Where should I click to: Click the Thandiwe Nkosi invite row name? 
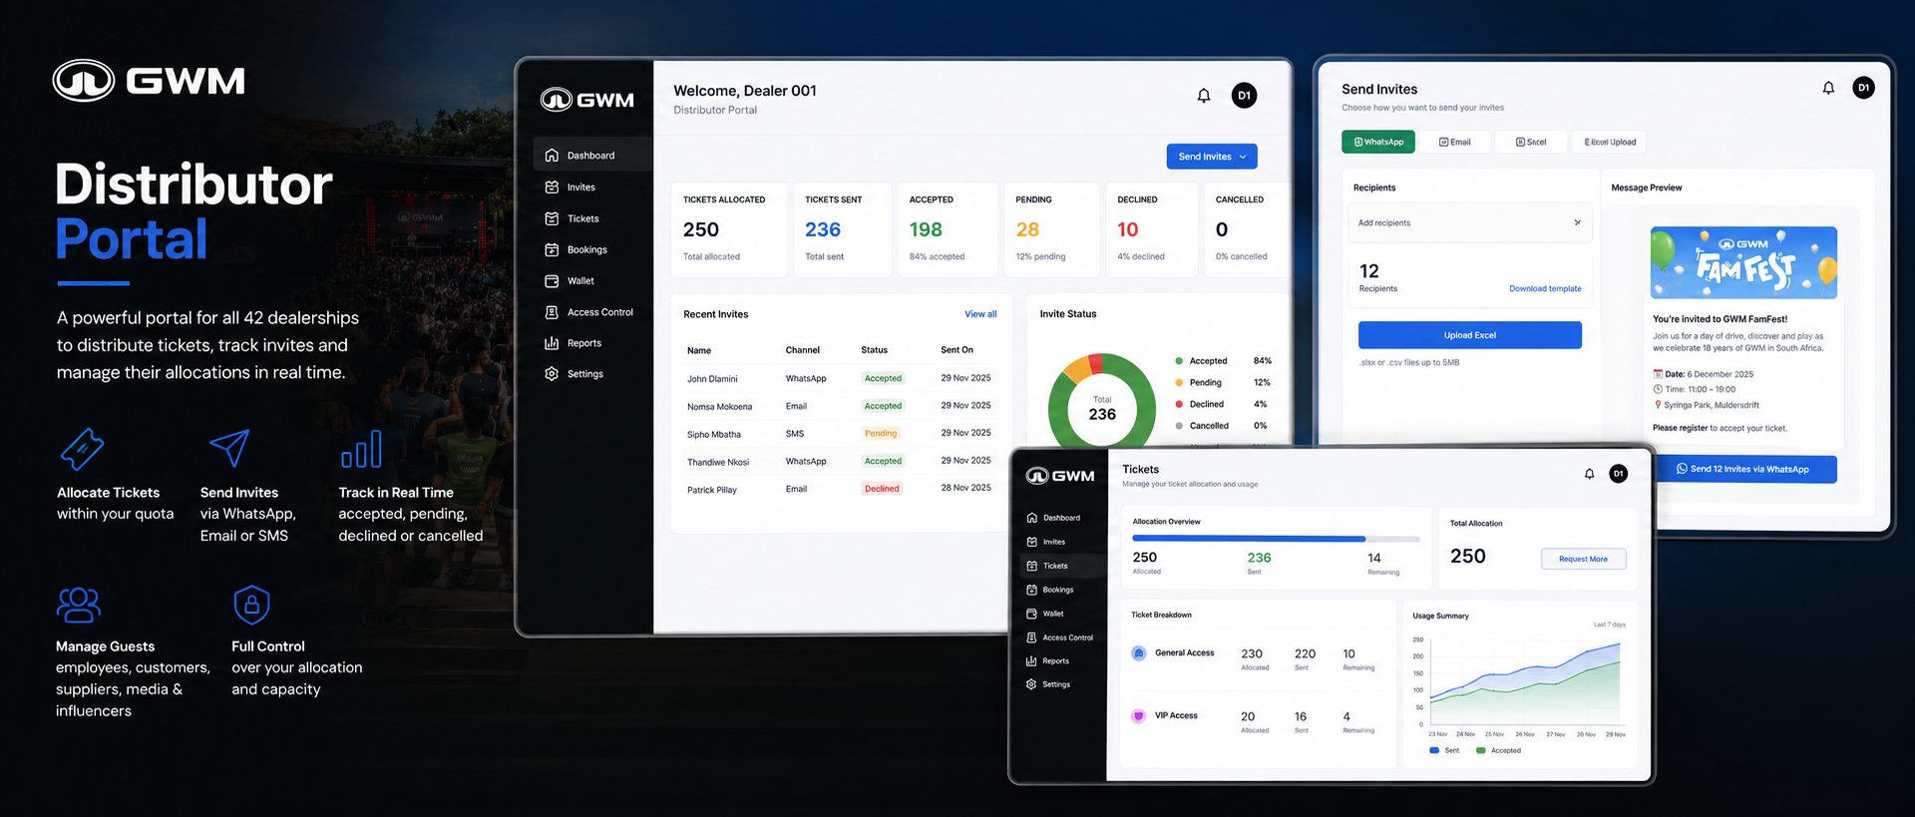tap(718, 462)
